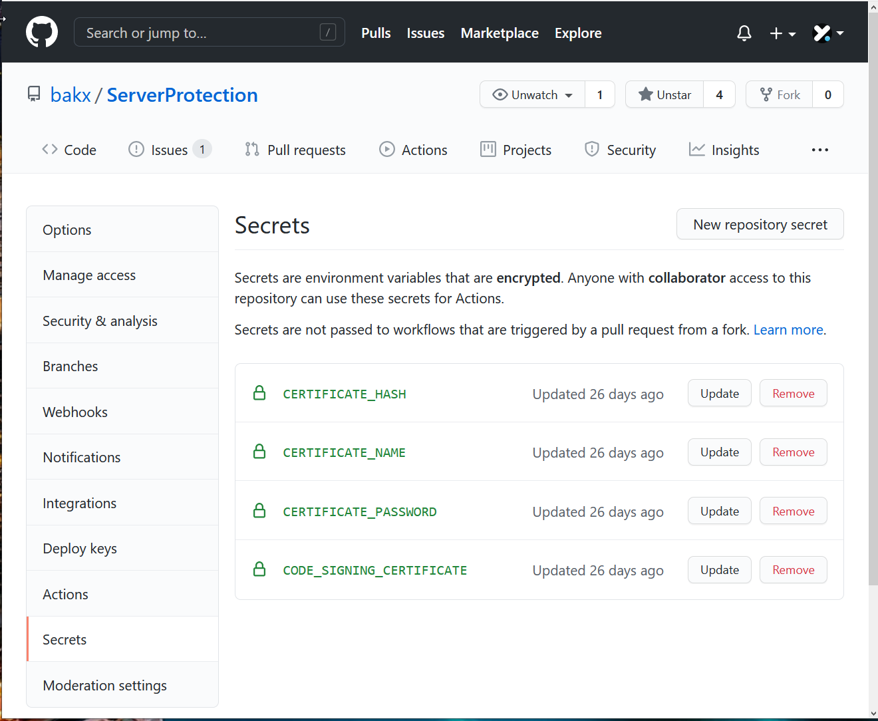
Task: Open Explore in top navigation
Action: (578, 33)
